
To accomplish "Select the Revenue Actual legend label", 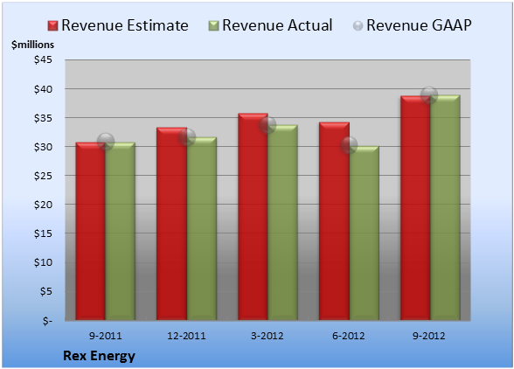I will [277, 25].
